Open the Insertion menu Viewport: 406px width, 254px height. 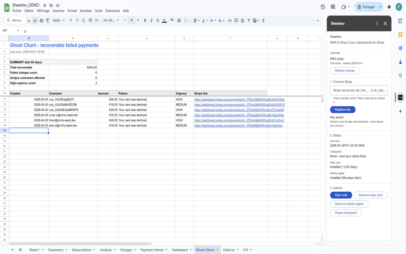click(x=58, y=11)
